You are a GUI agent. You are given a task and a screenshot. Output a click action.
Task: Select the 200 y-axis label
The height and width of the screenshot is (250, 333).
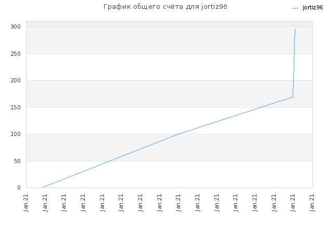pos(16,80)
